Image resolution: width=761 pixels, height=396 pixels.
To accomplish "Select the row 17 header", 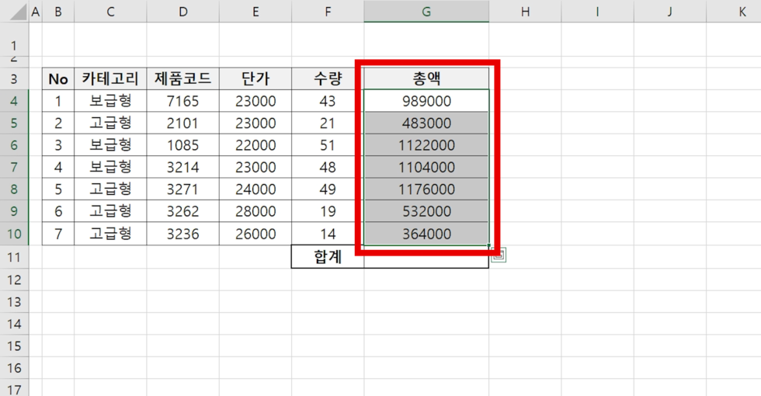I will (14, 388).
